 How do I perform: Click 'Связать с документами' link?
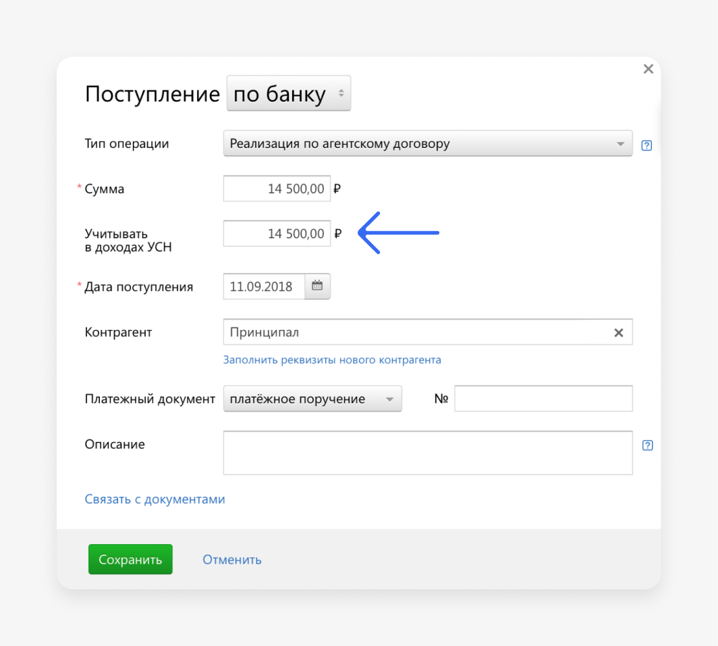click(155, 499)
